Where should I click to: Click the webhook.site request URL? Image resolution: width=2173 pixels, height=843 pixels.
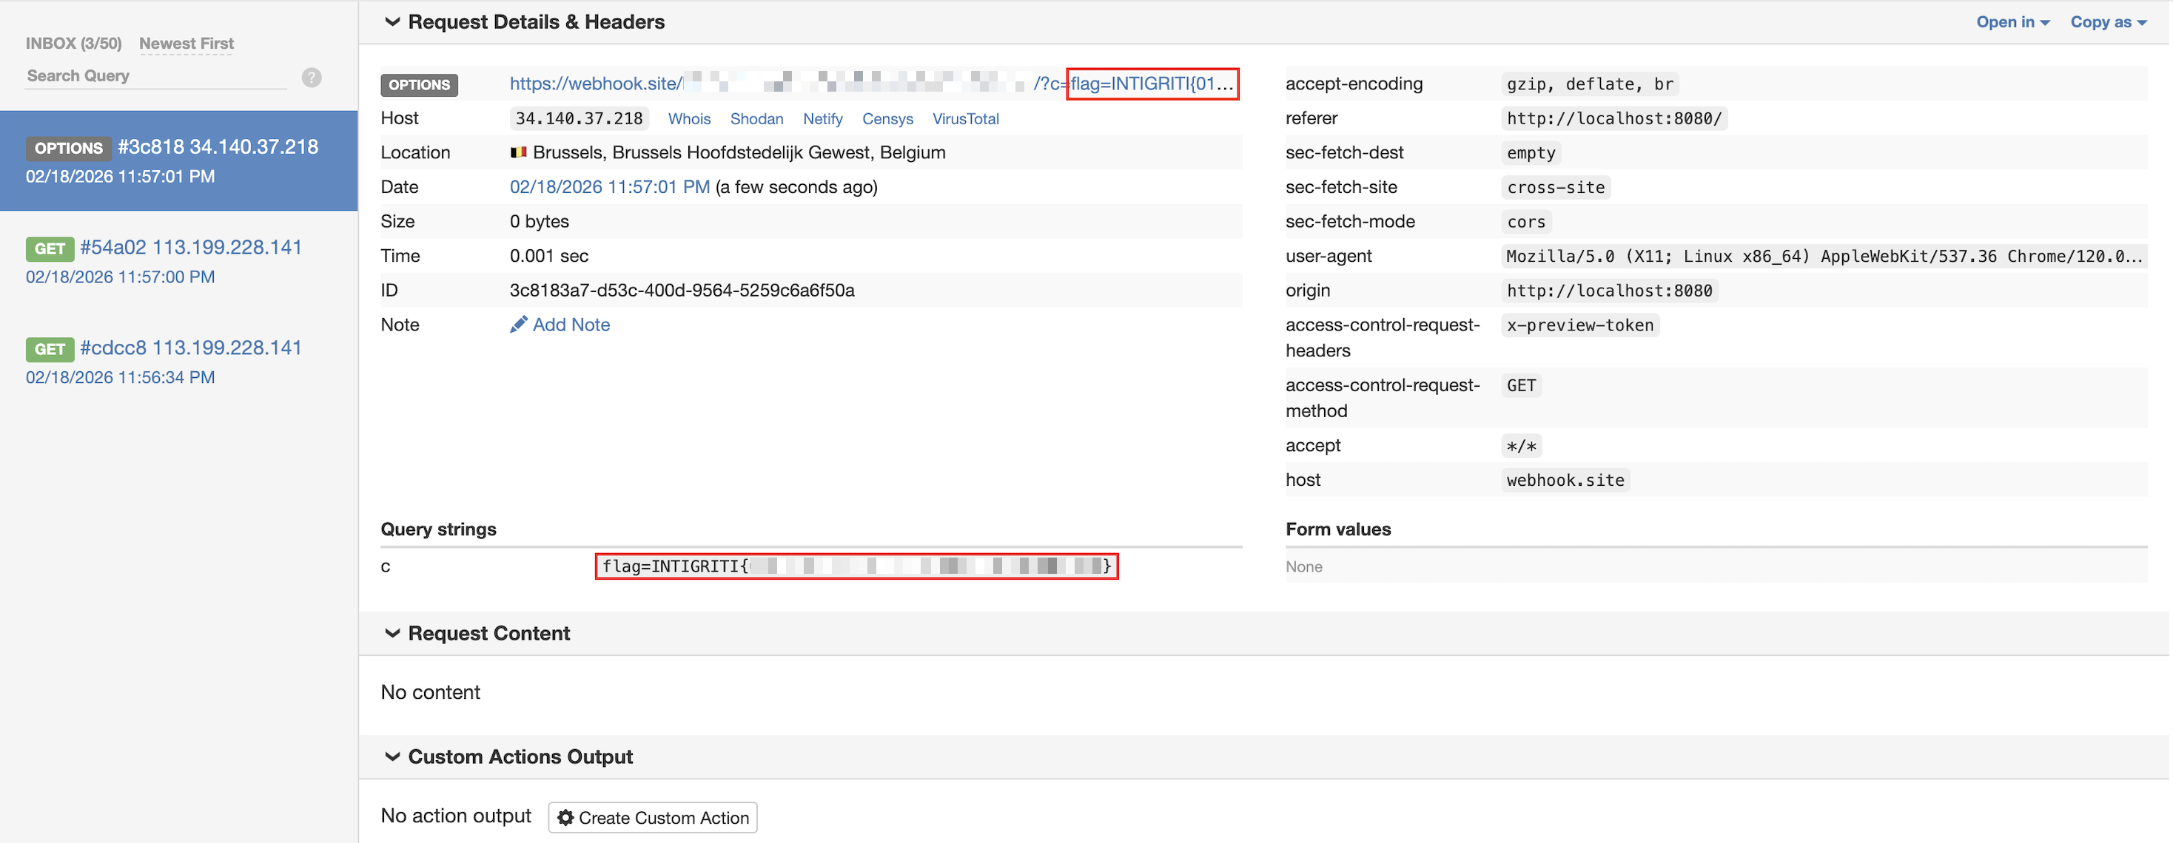(x=595, y=84)
